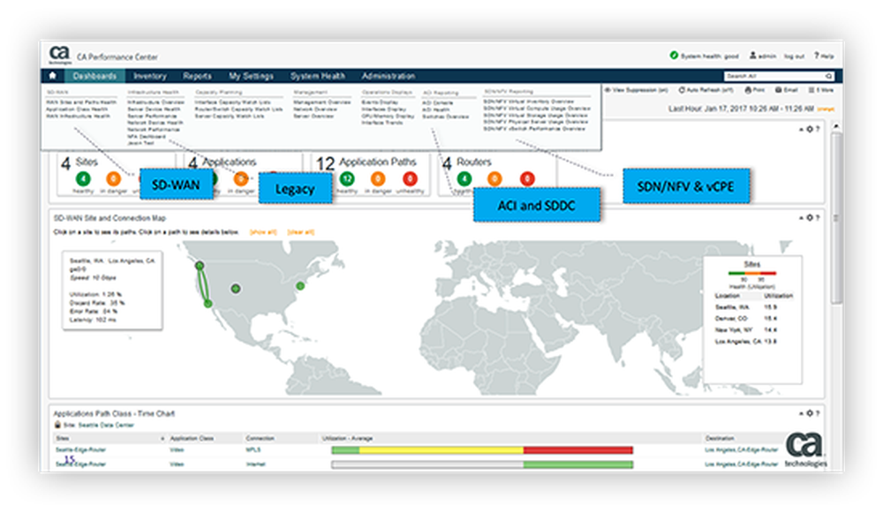This screenshot has width=883, height=513.
Task: Open Seattle-Edge-Router link in MPLS row
Action: pos(80,450)
